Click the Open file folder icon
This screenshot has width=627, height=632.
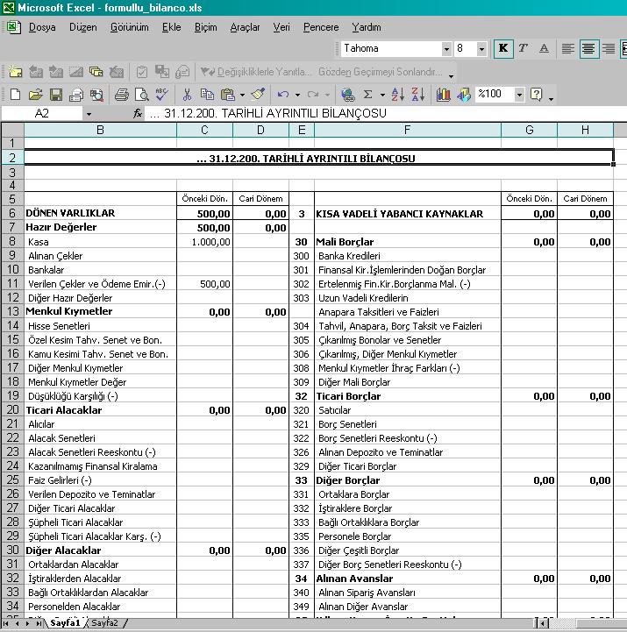(35, 95)
